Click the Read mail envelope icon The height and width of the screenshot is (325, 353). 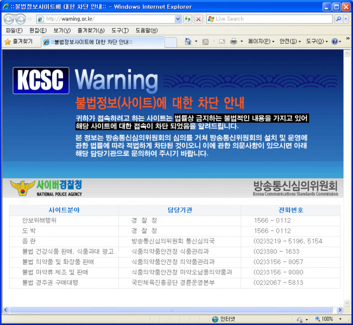click(222, 41)
